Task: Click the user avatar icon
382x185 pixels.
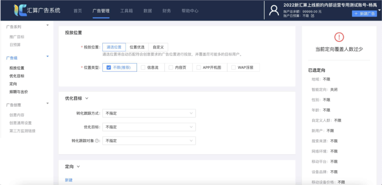Action: coord(274,10)
